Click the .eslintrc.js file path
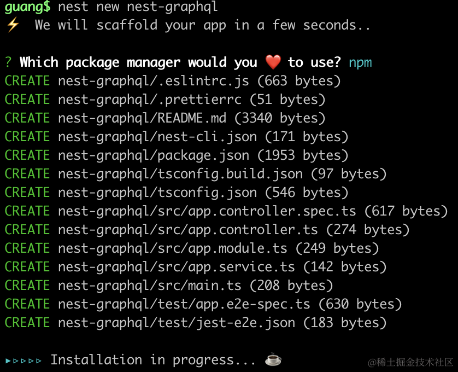This screenshot has height=372, width=458. pyautogui.click(x=153, y=81)
